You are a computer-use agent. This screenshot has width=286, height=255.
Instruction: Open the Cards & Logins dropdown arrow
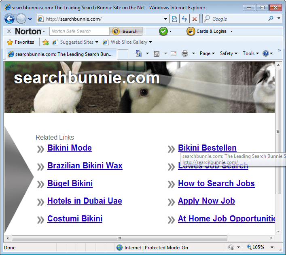[x=231, y=31]
